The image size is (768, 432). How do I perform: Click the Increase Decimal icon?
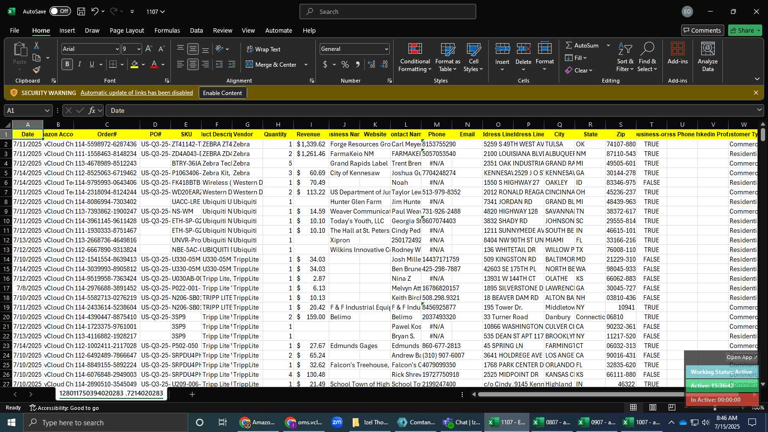372,64
